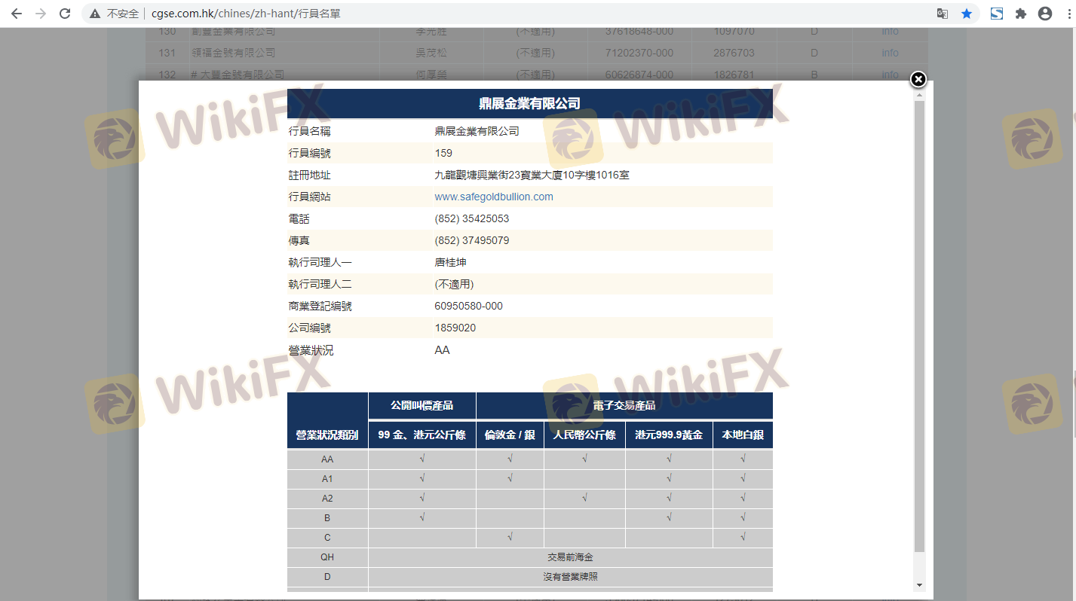Select the manager name 唐桂坤
This screenshot has width=1076, height=601.
(450, 262)
